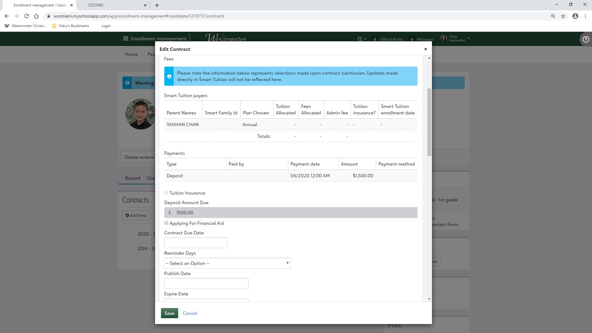This screenshot has height=333, width=592.
Task: Open the browser zoom magnifier icon
Action: [553, 16]
